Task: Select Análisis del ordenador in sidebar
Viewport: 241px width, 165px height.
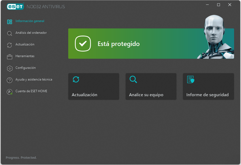Action: point(31,33)
